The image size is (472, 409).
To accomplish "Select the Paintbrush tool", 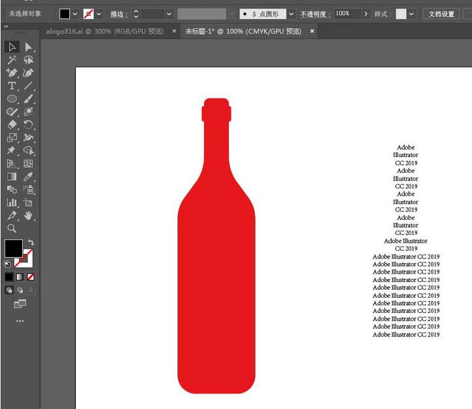I will coord(29,99).
